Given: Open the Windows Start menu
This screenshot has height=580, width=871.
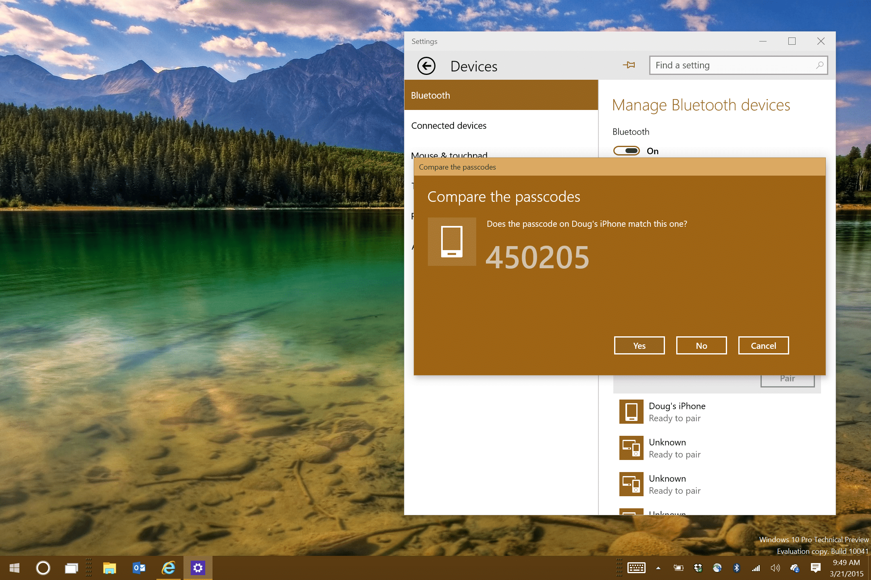Looking at the screenshot, I should [15, 568].
